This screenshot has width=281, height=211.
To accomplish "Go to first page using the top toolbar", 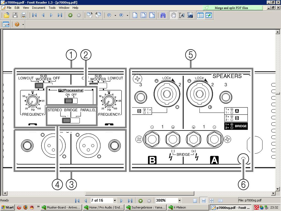I will 34,15.
